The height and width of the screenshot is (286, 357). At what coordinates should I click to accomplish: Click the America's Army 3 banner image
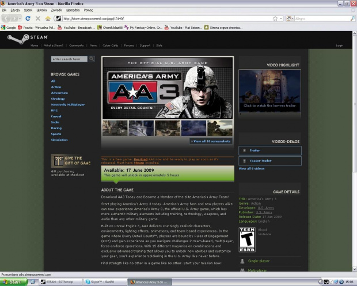tap(168, 88)
